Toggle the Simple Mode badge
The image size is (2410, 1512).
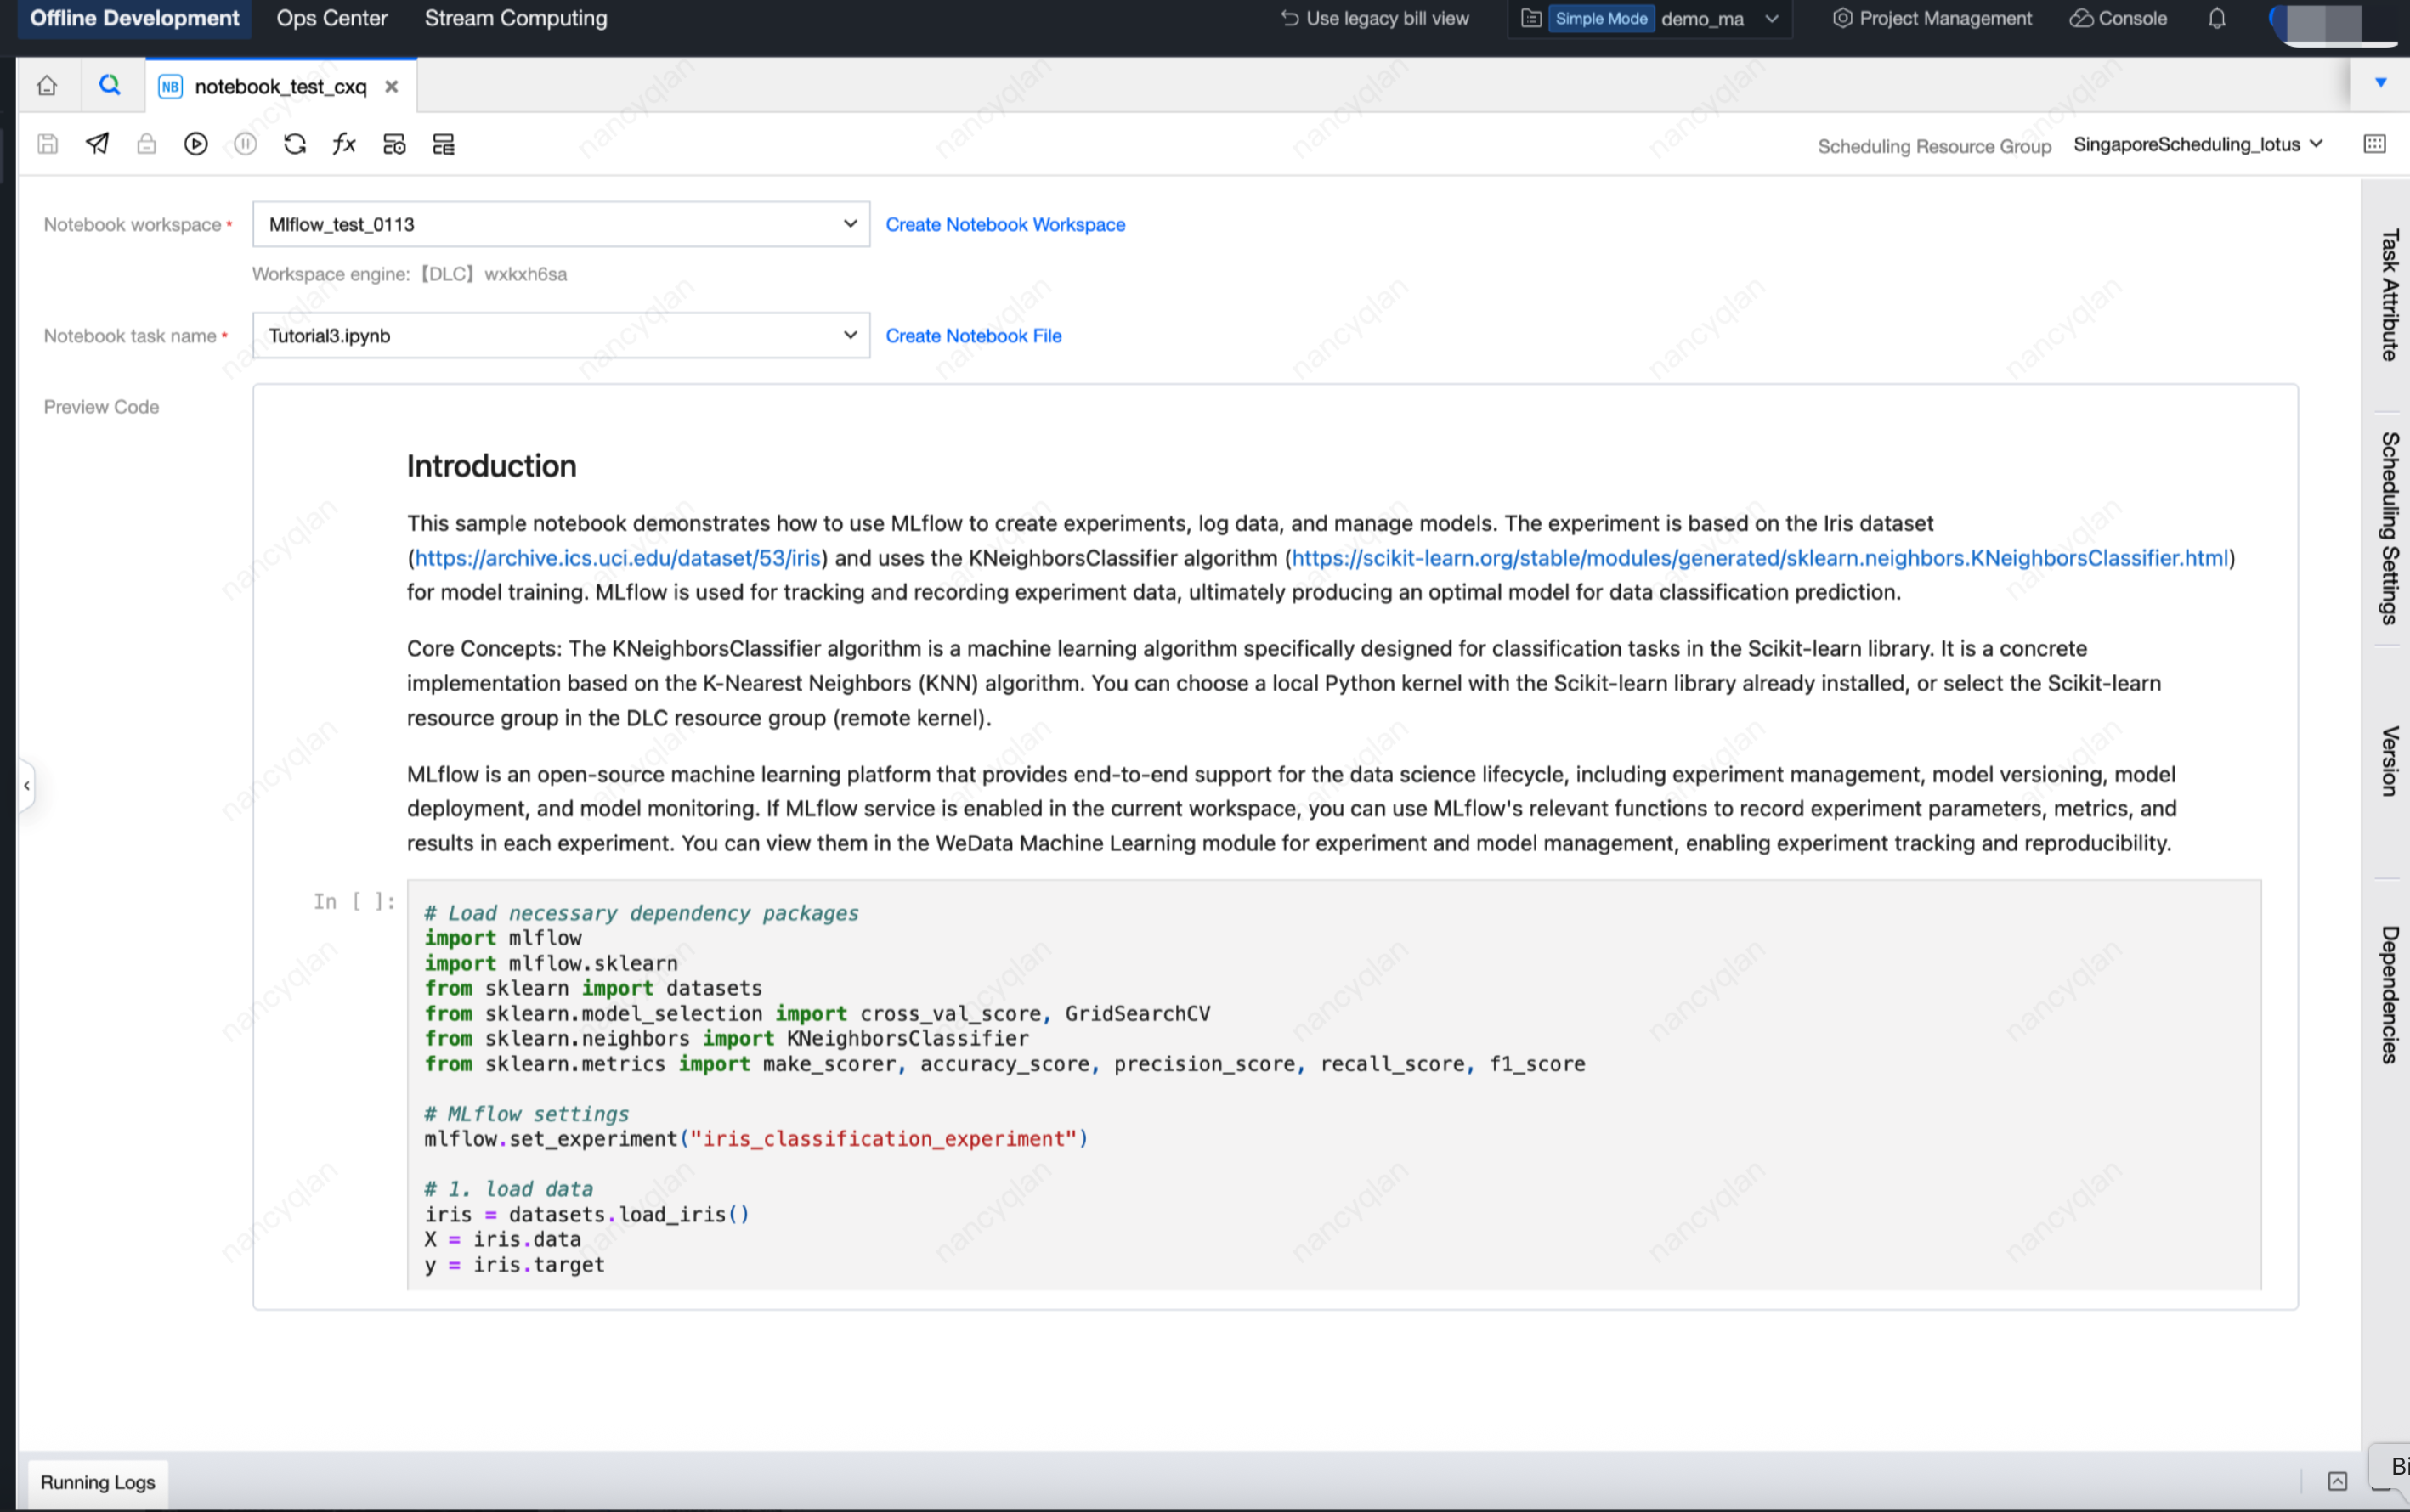(x=1601, y=19)
